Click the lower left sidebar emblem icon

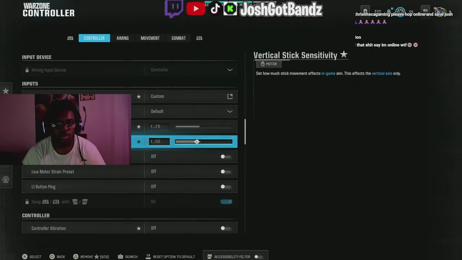(6, 180)
